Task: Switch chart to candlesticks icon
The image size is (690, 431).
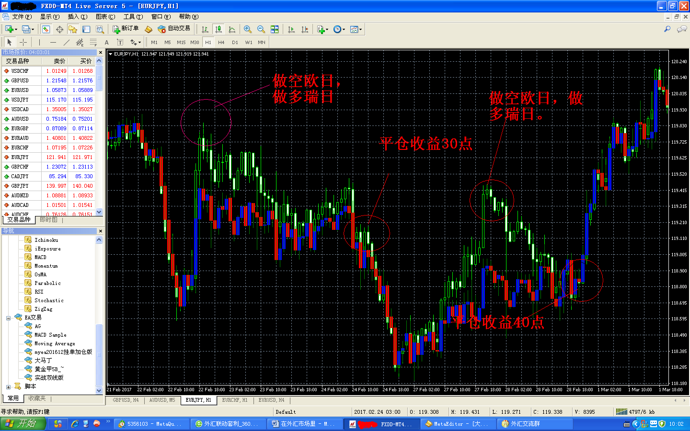Action: pos(218,29)
